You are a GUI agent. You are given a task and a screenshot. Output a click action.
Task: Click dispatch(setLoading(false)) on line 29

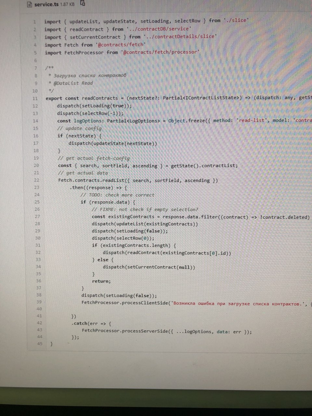click(130, 231)
